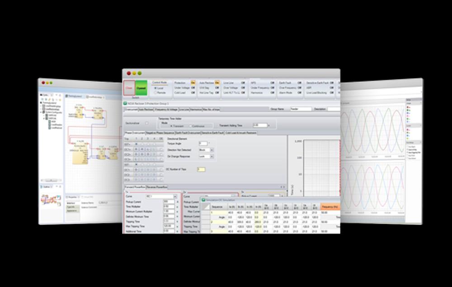The width and height of the screenshot is (452, 287).
Task: Click the green Opened switch button
Action: tap(141, 88)
